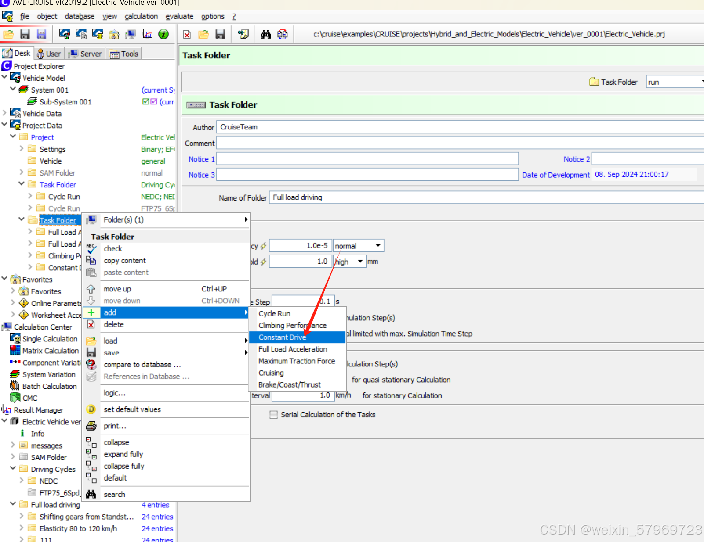Choose Cycle Run from add submenu
Image resolution: width=704 pixels, height=542 pixels.
click(x=297, y=313)
